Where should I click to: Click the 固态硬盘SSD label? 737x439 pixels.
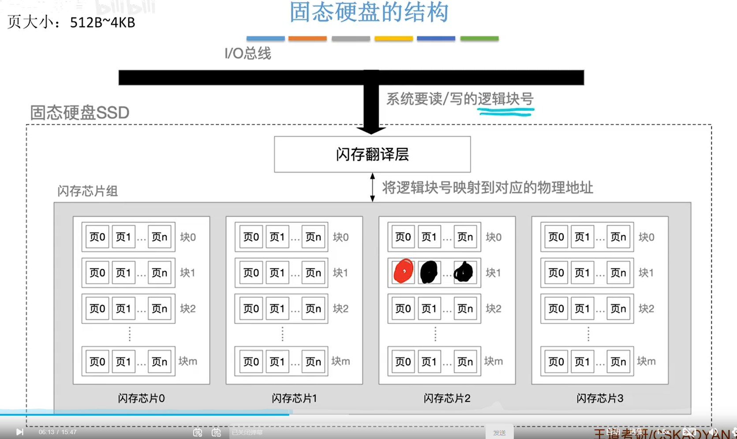pos(79,112)
